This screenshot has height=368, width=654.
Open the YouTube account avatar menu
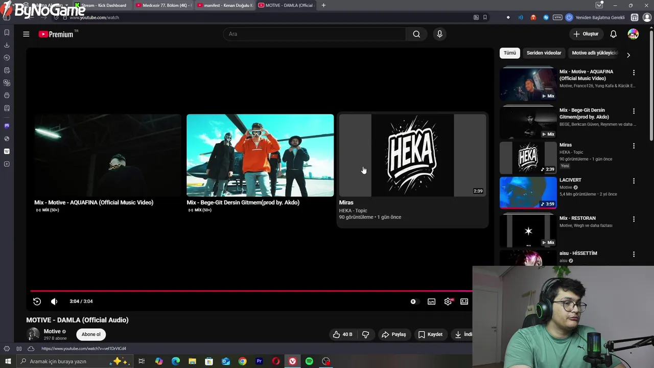point(633,34)
